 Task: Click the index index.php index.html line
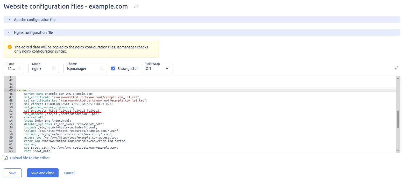coord(47,121)
